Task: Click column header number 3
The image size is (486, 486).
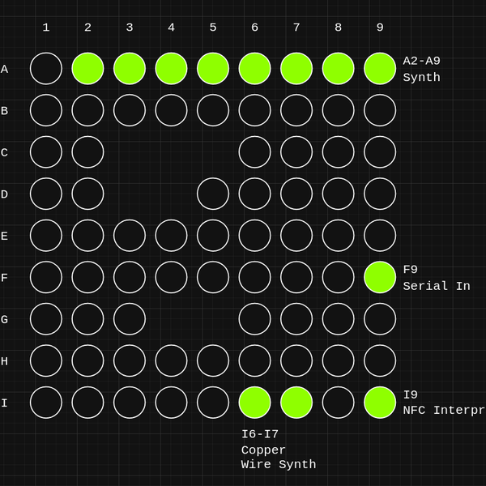Action: click(x=130, y=28)
